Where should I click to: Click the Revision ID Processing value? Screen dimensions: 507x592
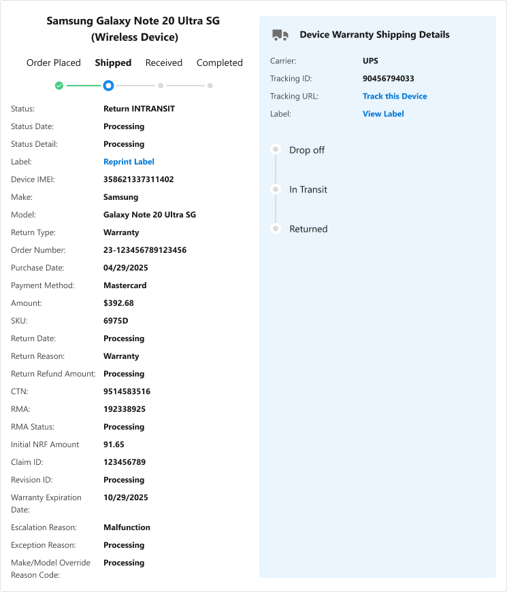point(124,480)
